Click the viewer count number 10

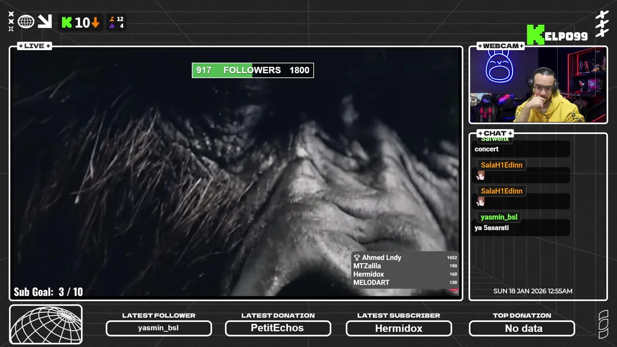pos(82,22)
